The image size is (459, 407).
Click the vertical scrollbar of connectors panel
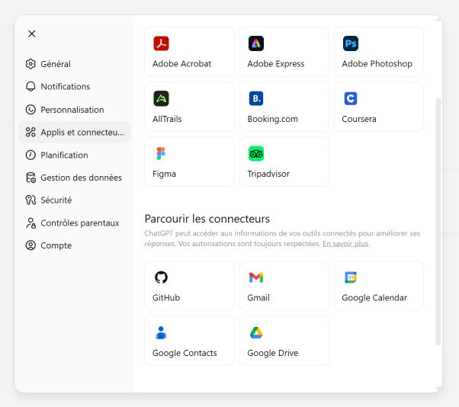[438, 222]
